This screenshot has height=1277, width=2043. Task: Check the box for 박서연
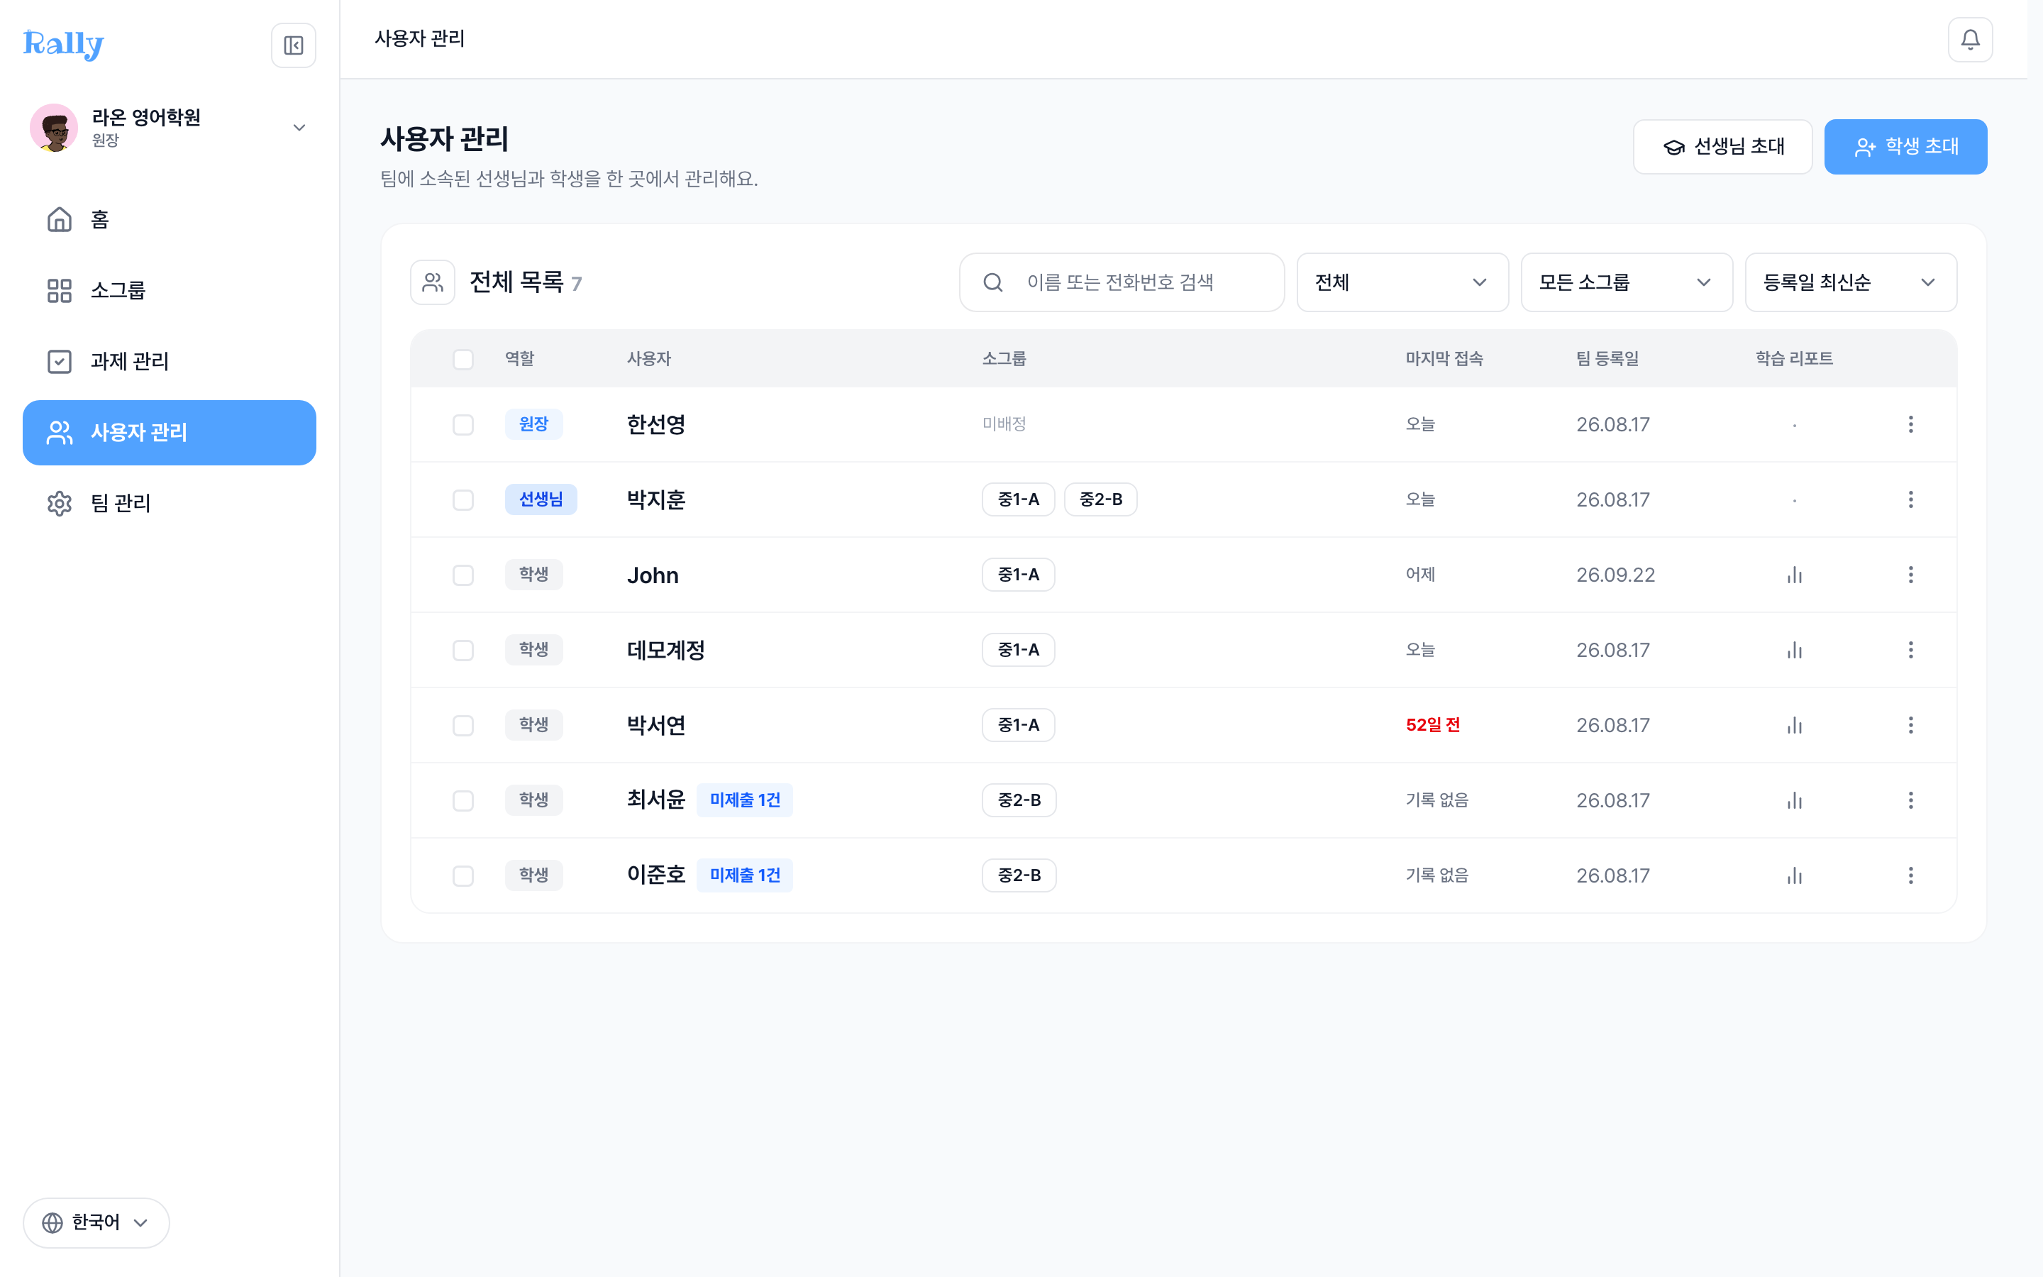(463, 726)
